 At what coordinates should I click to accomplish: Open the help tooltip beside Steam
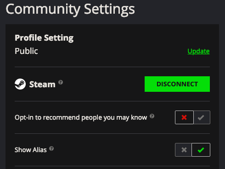click(x=61, y=82)
